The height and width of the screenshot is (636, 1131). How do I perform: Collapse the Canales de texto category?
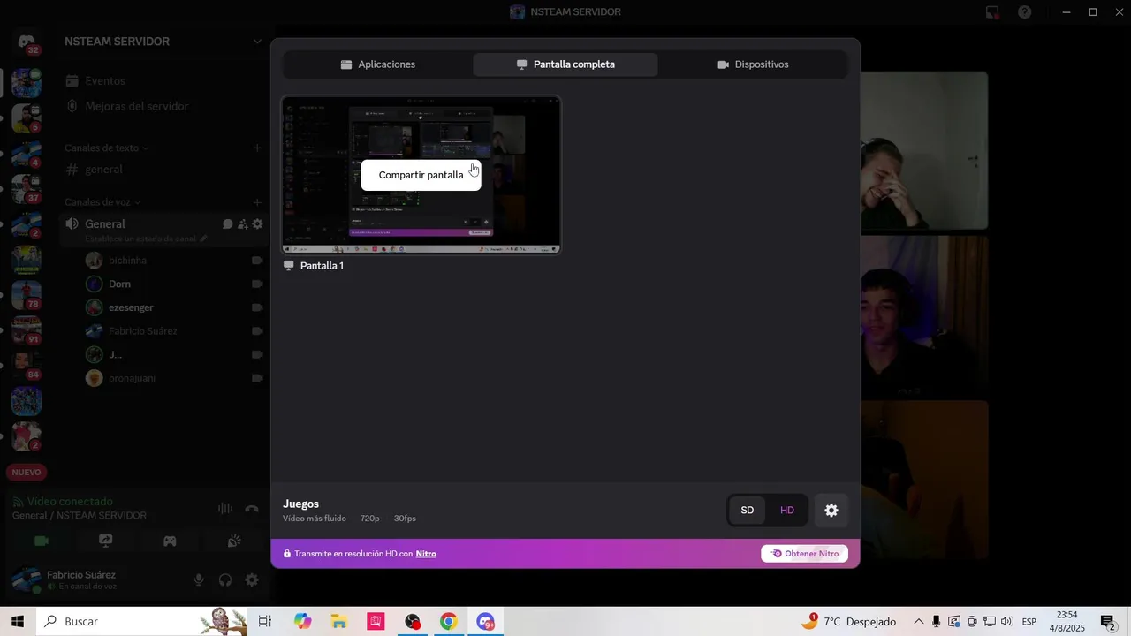click(106, 148)
